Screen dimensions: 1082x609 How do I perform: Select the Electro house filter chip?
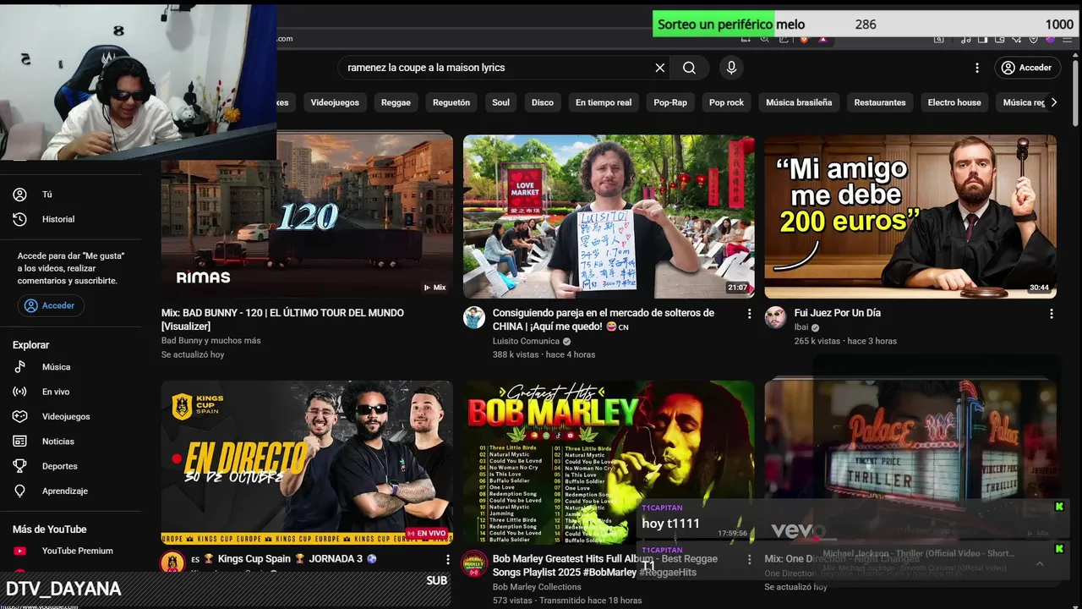coord(954,102)
